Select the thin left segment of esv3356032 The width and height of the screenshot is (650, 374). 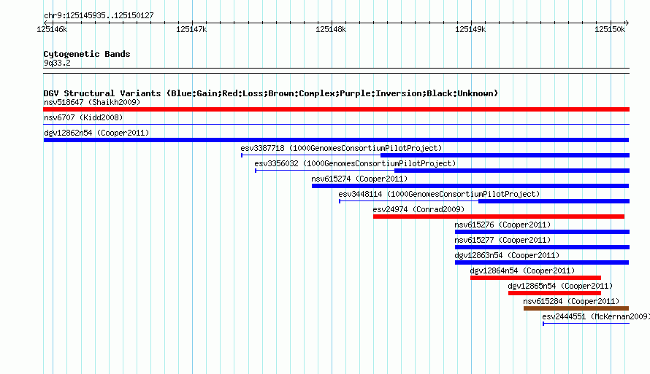tap(324, 171)
